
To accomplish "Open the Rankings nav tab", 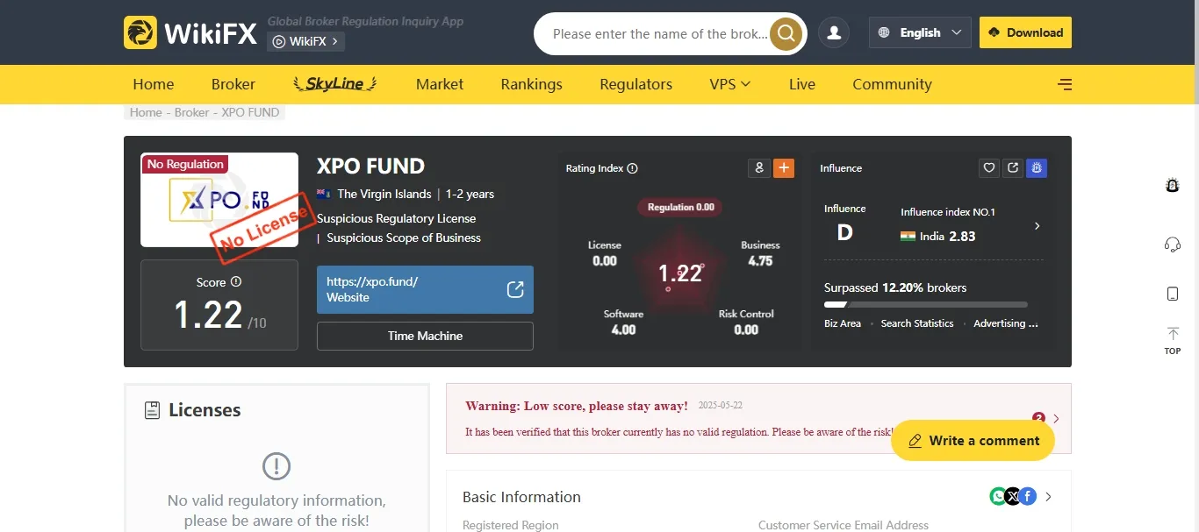I will pos(532,84).
